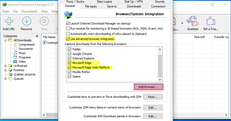Open the Downloads options tab

pos(134,6)
